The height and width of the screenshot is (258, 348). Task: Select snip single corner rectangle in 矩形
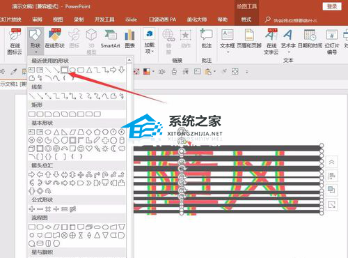[48, 114]
